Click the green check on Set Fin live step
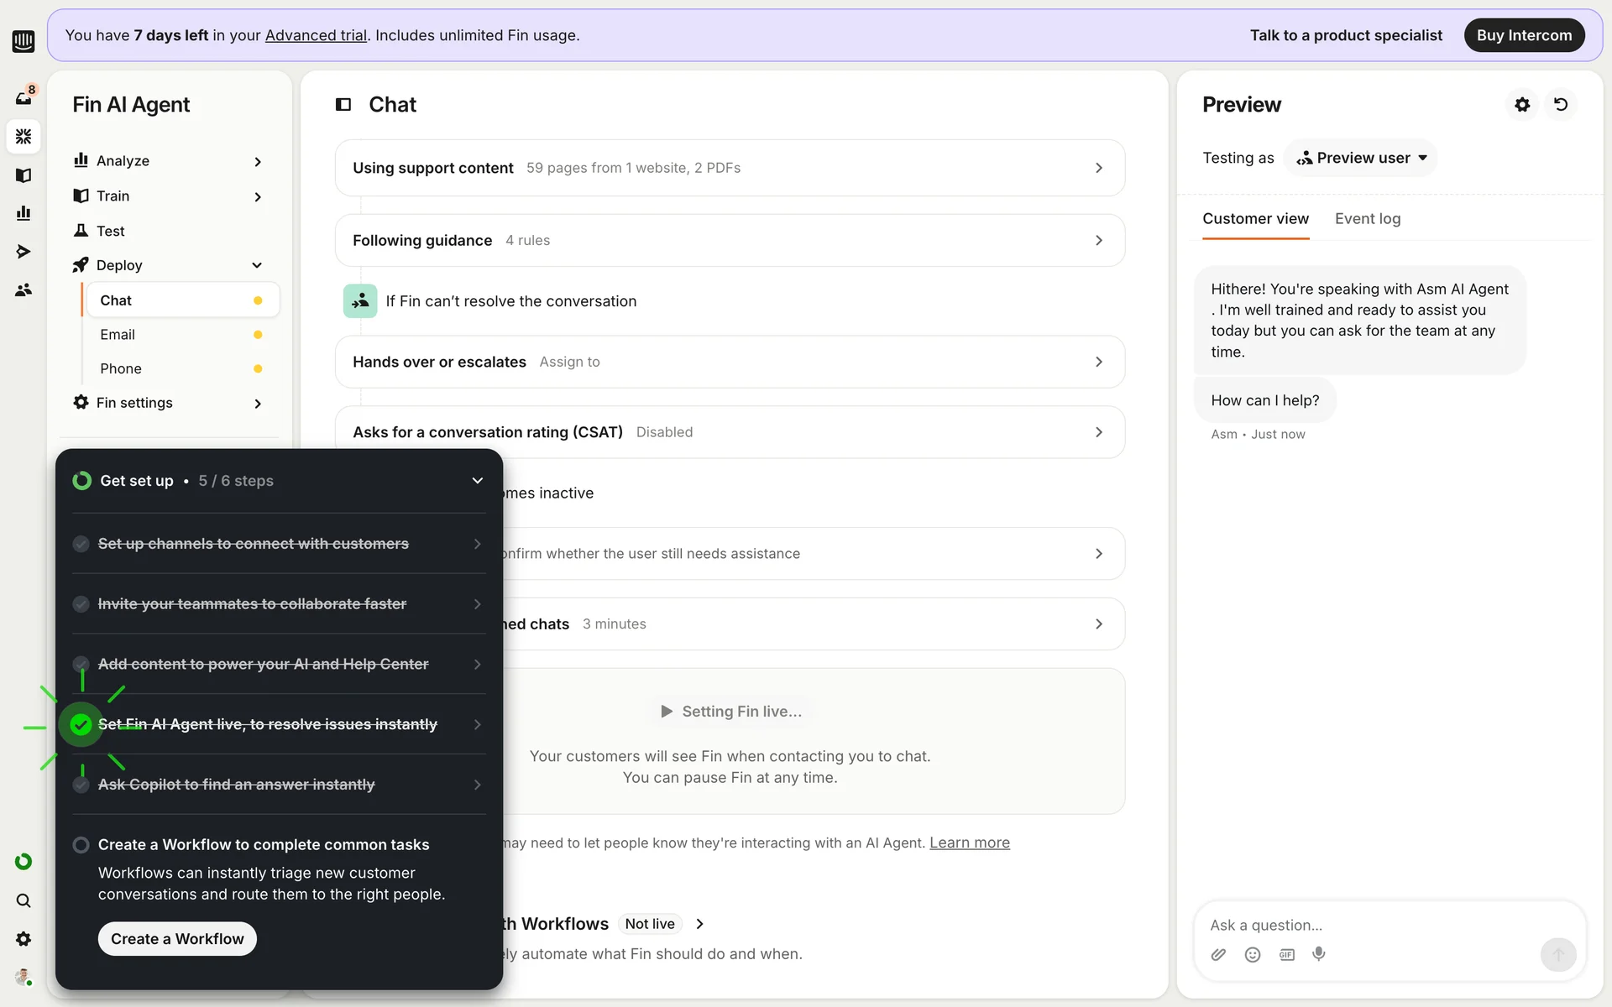The height and width of the screenshot is (1007, 1612). pyautogui.click(x=81, y=725)
